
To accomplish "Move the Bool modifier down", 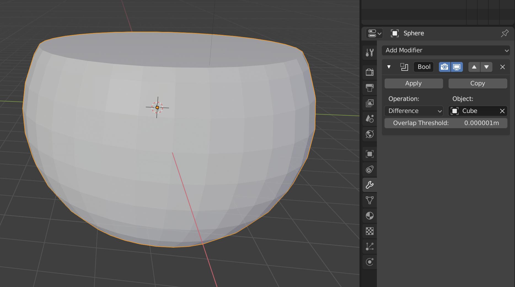I will (486, 67).
